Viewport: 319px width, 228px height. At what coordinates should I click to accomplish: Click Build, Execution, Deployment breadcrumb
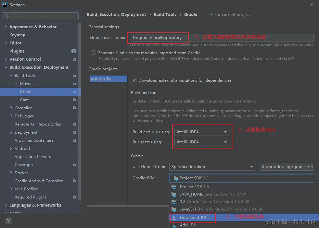point(116,14)
